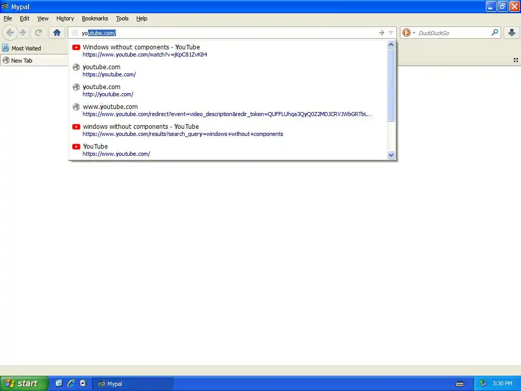Reload the page with the refresh icon

(x=39, y=33)
